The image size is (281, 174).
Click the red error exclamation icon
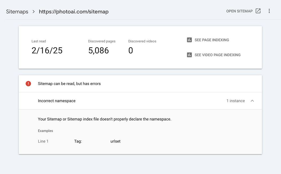(x=28, y=84)
